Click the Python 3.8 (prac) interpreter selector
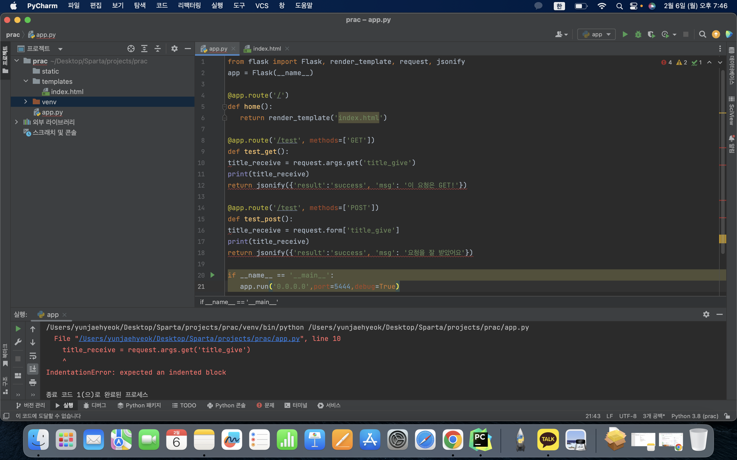737x460 pixels. [695, 416]
